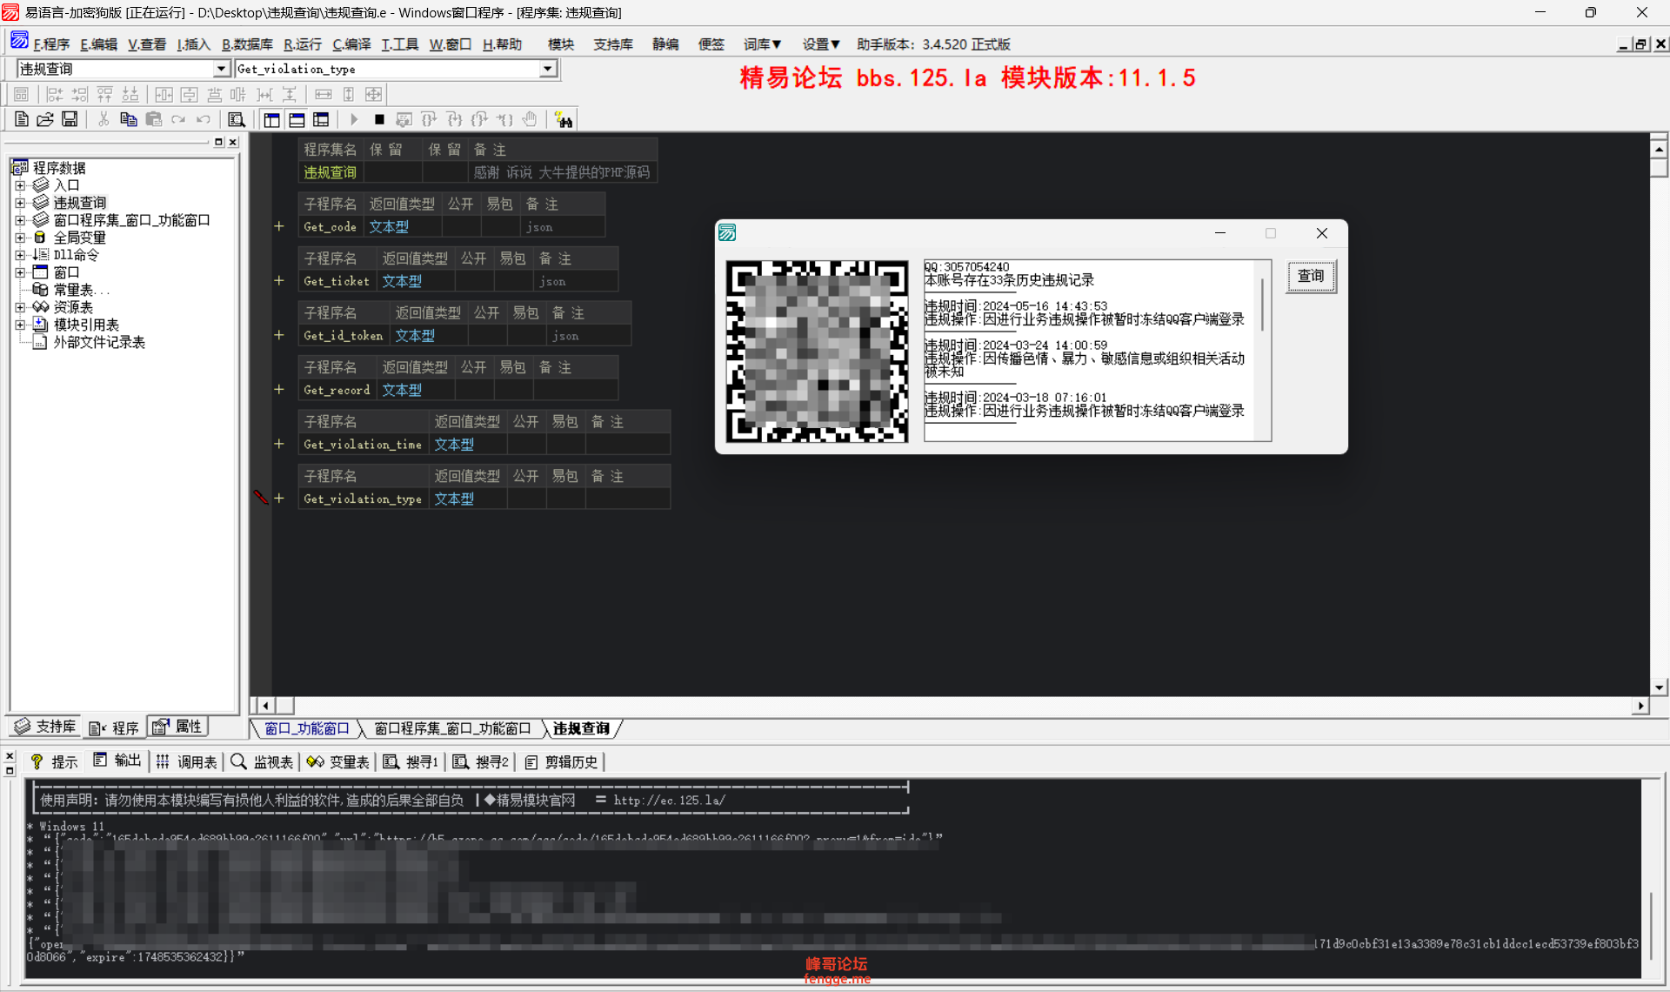Expand the 资源表 tree node
This screenshot has height=992, width=1670.
pyautogui.click(x=20, y=307)
